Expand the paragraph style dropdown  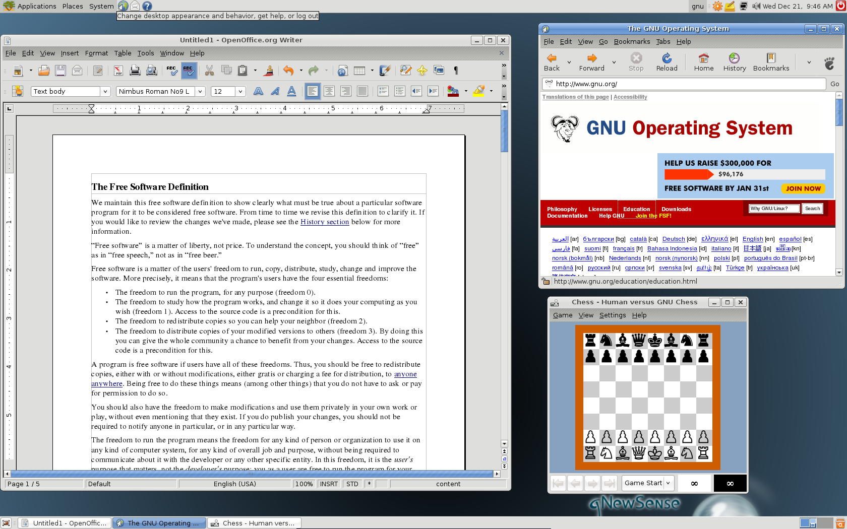(105, 91)
